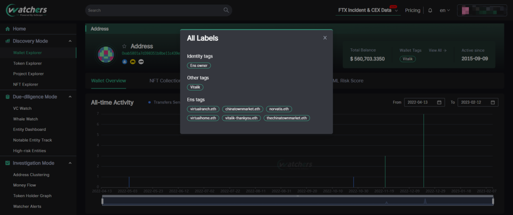Click the To date input 2023-02-12
Viewport: 513px width, 215px height.
[478, 102]
